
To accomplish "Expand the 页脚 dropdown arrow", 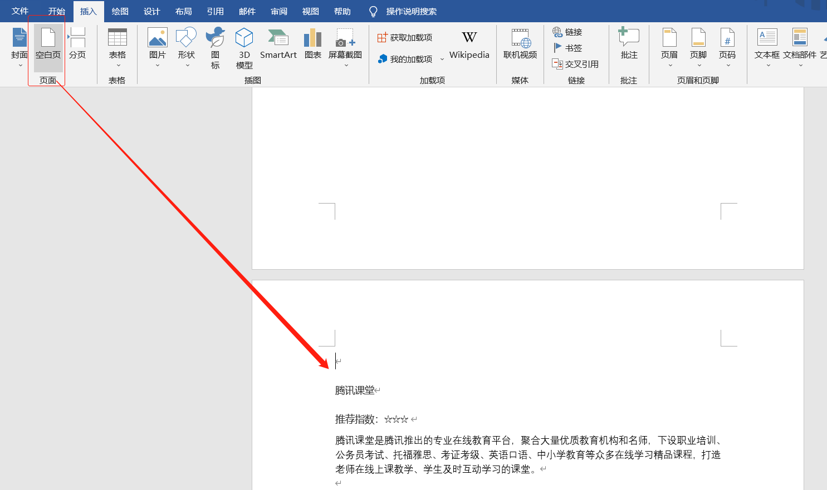I will (x=699, y=66).
